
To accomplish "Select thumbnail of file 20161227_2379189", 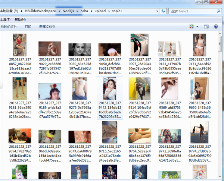I will coord(50,91).
